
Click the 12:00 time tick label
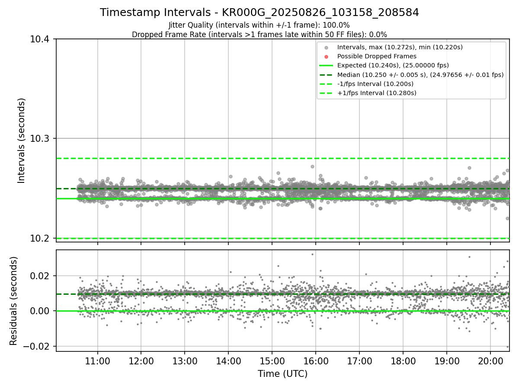(141, 361)
